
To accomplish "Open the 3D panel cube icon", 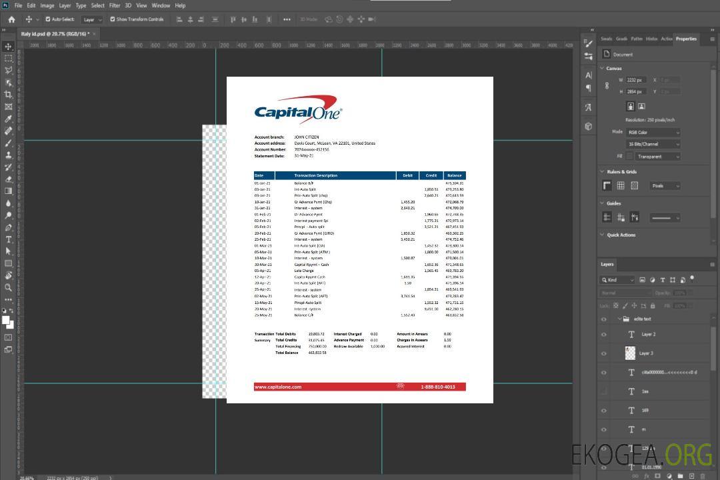I will coord(589,126).
